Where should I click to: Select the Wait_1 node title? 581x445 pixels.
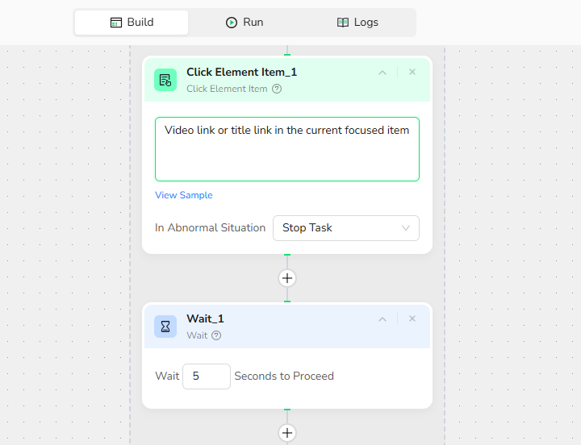(205, 318)
